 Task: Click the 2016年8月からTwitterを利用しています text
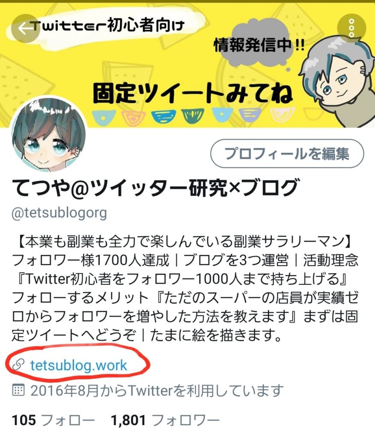click(x=157, y=390)
